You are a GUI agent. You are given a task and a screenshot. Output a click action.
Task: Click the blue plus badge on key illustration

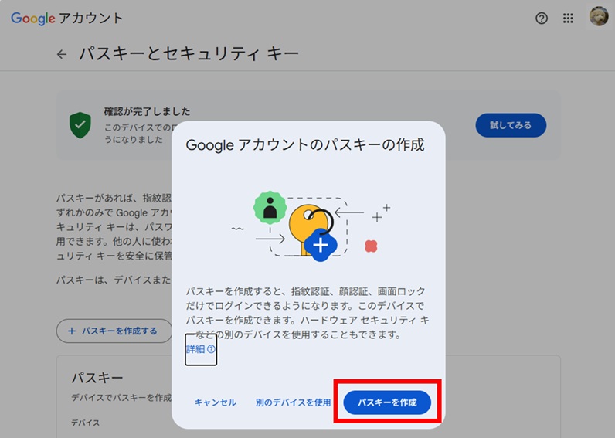coord(321,245)
